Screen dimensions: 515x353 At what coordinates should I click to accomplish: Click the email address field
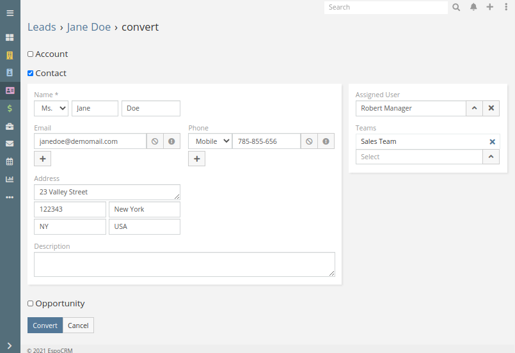pyautogui.click(x=90, y=141)
